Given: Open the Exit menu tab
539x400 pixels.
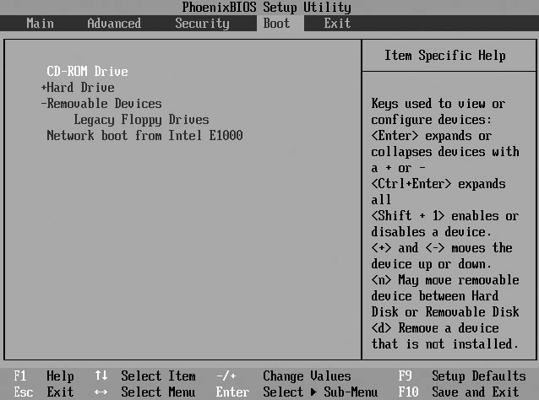Looking at the screenshot, I should (x=337, y=24).
